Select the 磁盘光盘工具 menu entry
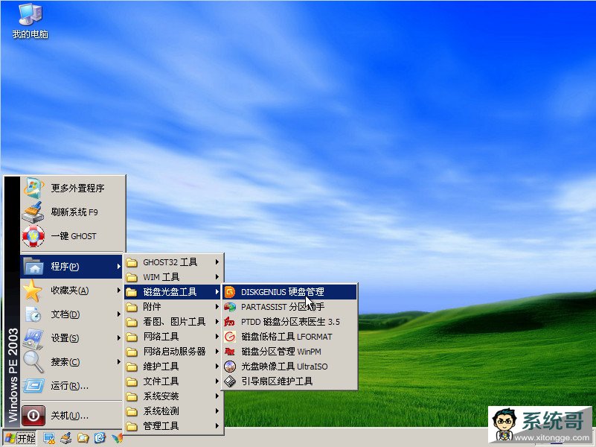 pos(173,292)
